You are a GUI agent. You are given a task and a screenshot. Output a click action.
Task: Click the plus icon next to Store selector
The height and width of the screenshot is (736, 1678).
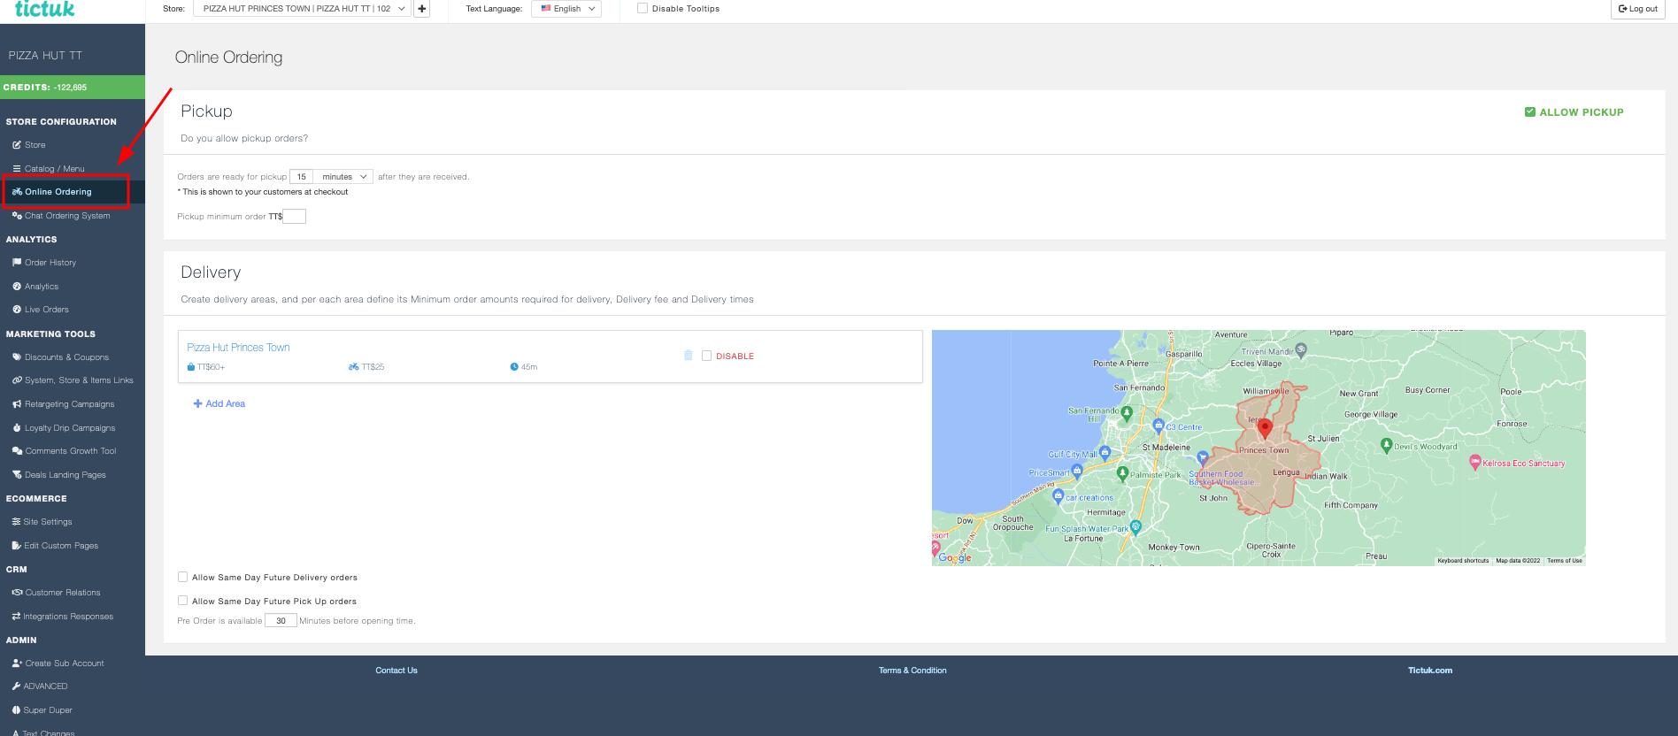point(422,9)
